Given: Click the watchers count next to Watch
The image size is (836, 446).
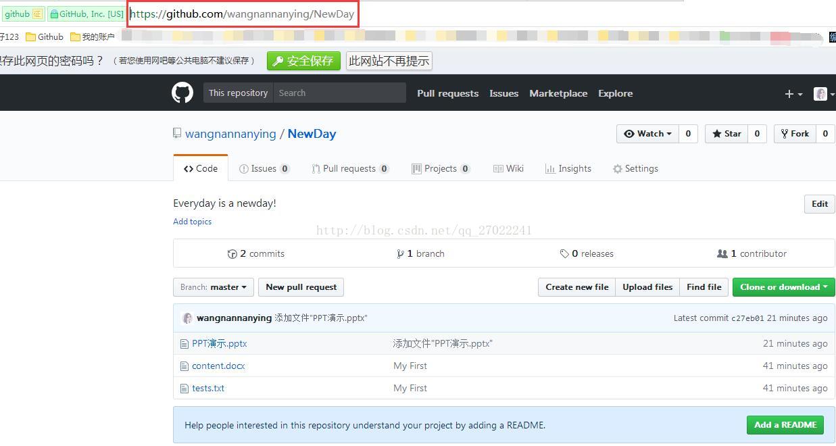Looking at the screenshot, I should [688, 134].
